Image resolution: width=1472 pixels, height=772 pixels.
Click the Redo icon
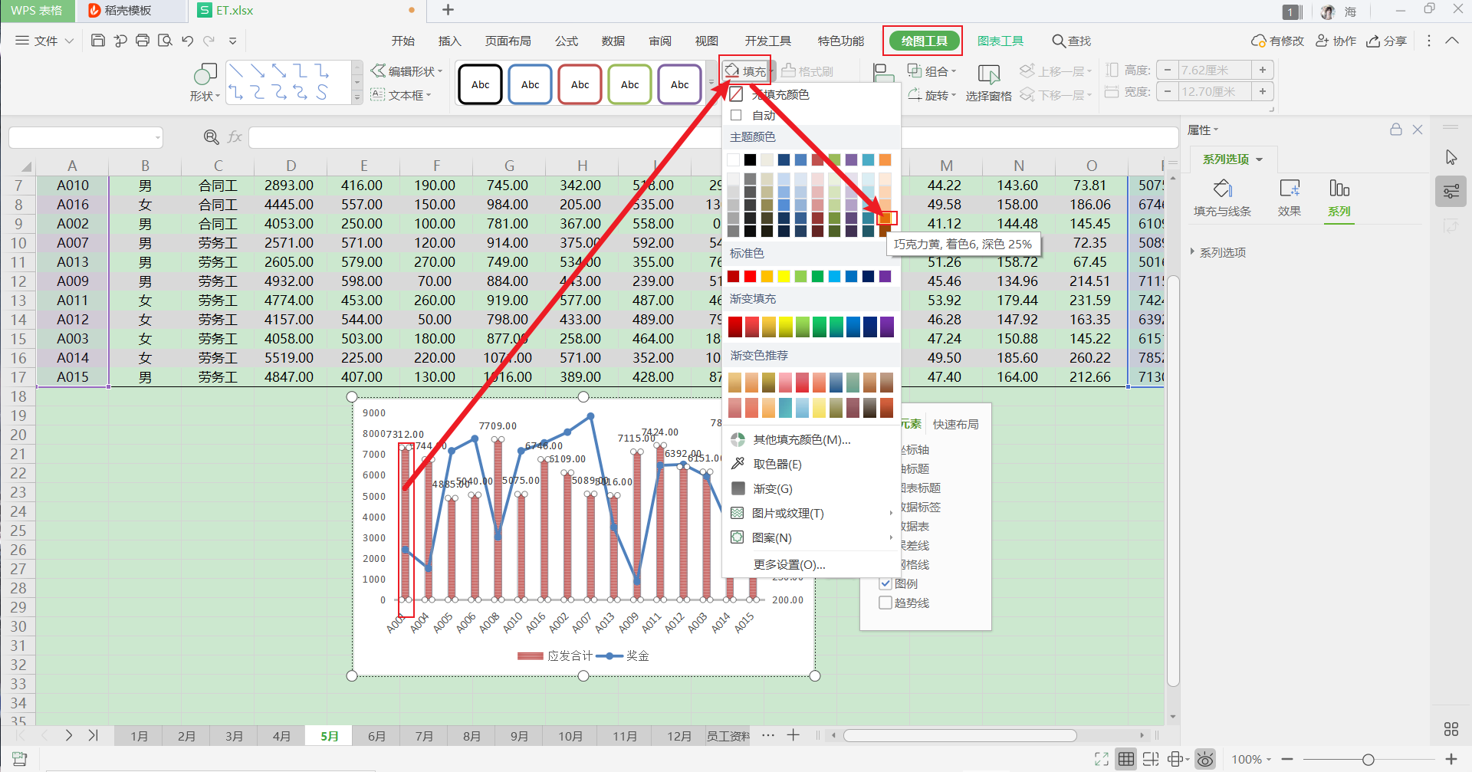[x=209, y=41]
